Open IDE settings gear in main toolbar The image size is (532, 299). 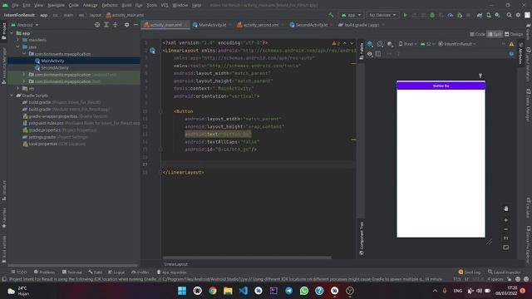coord(518,15)
